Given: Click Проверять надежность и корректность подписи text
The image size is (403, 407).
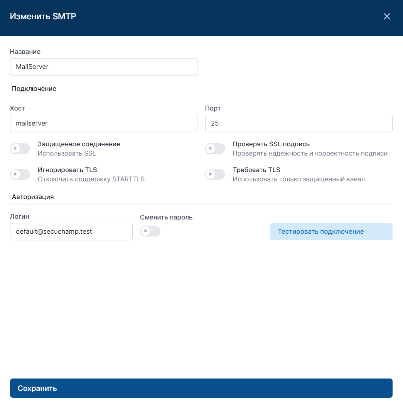Looking at the screenshot, I should pos(310,153).
